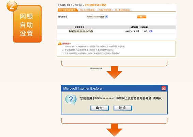Screen dimensions: 193x137
Task: Open the 月累计限额设置 tab
Action: coord(105,10)
